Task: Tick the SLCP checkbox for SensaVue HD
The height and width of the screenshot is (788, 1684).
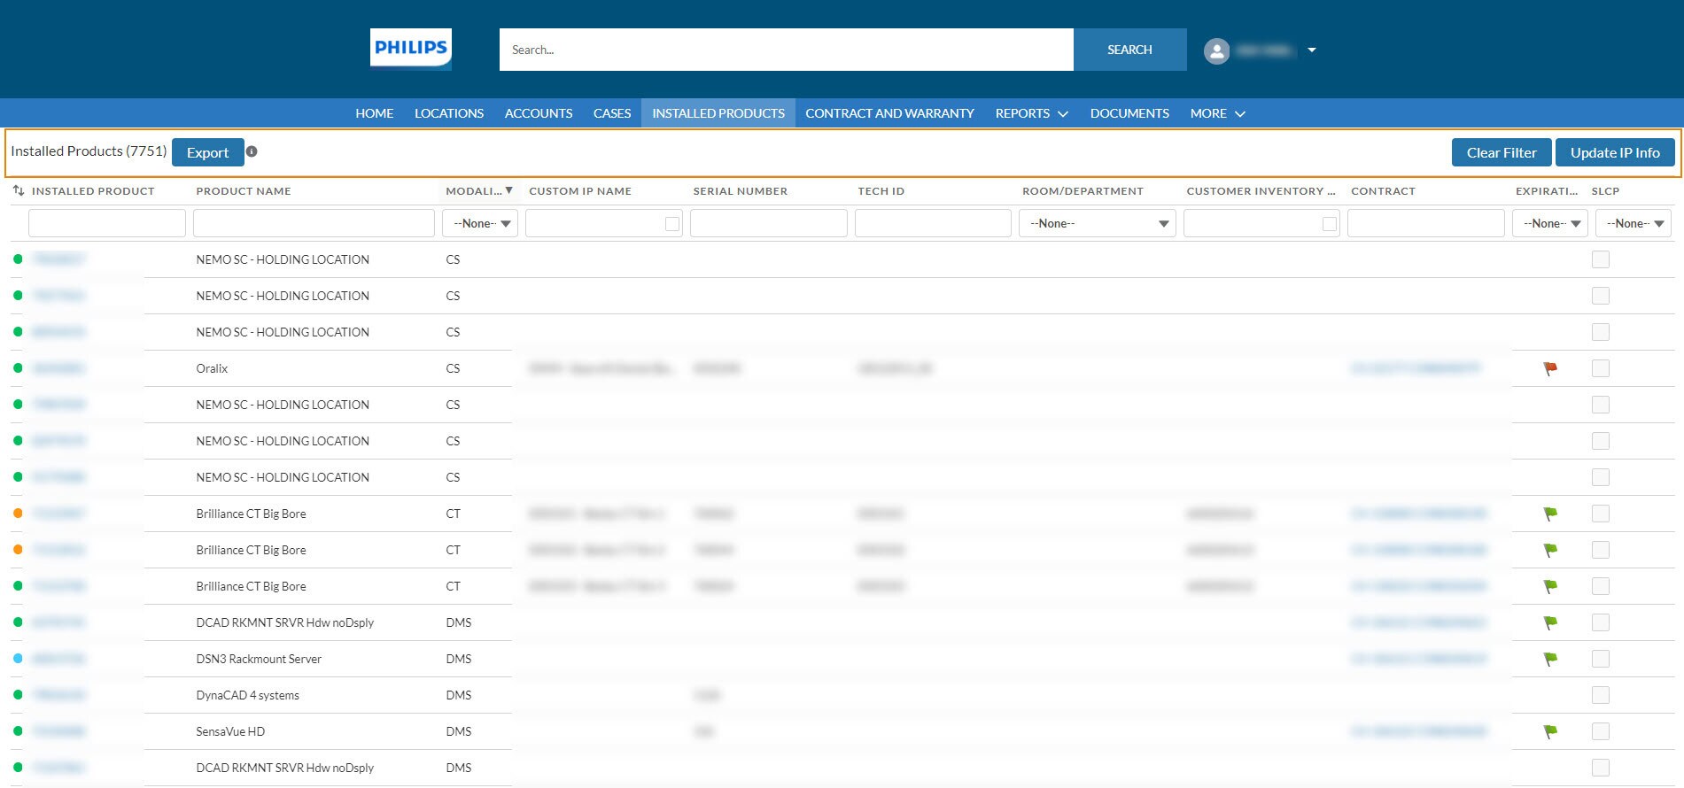Action: click(x=1600, y=731)
